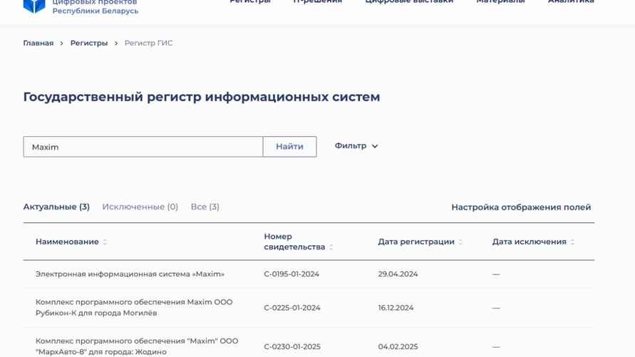The height and width of the screenshot is (357, 635).
Task: Click registration date 29.04.2024
Action: point(398,274)
